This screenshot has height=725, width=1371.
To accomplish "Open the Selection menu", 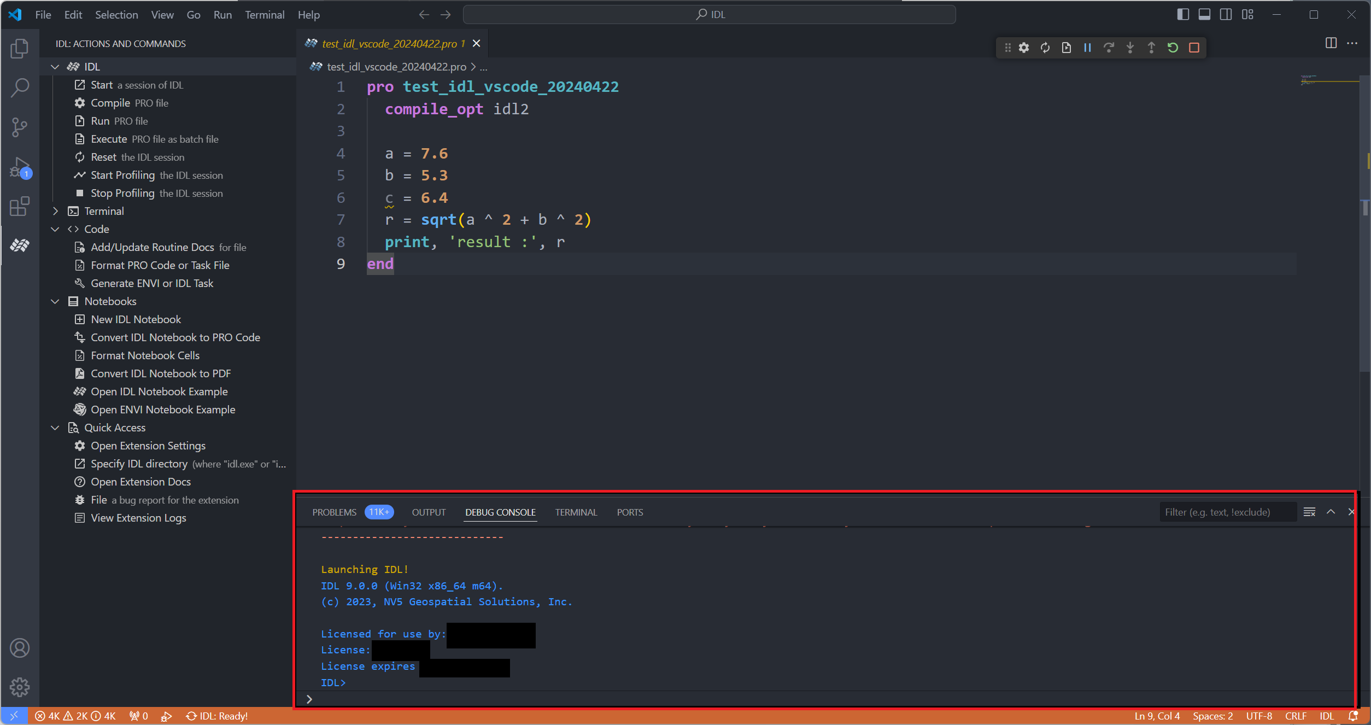I will tap(116, 15).
